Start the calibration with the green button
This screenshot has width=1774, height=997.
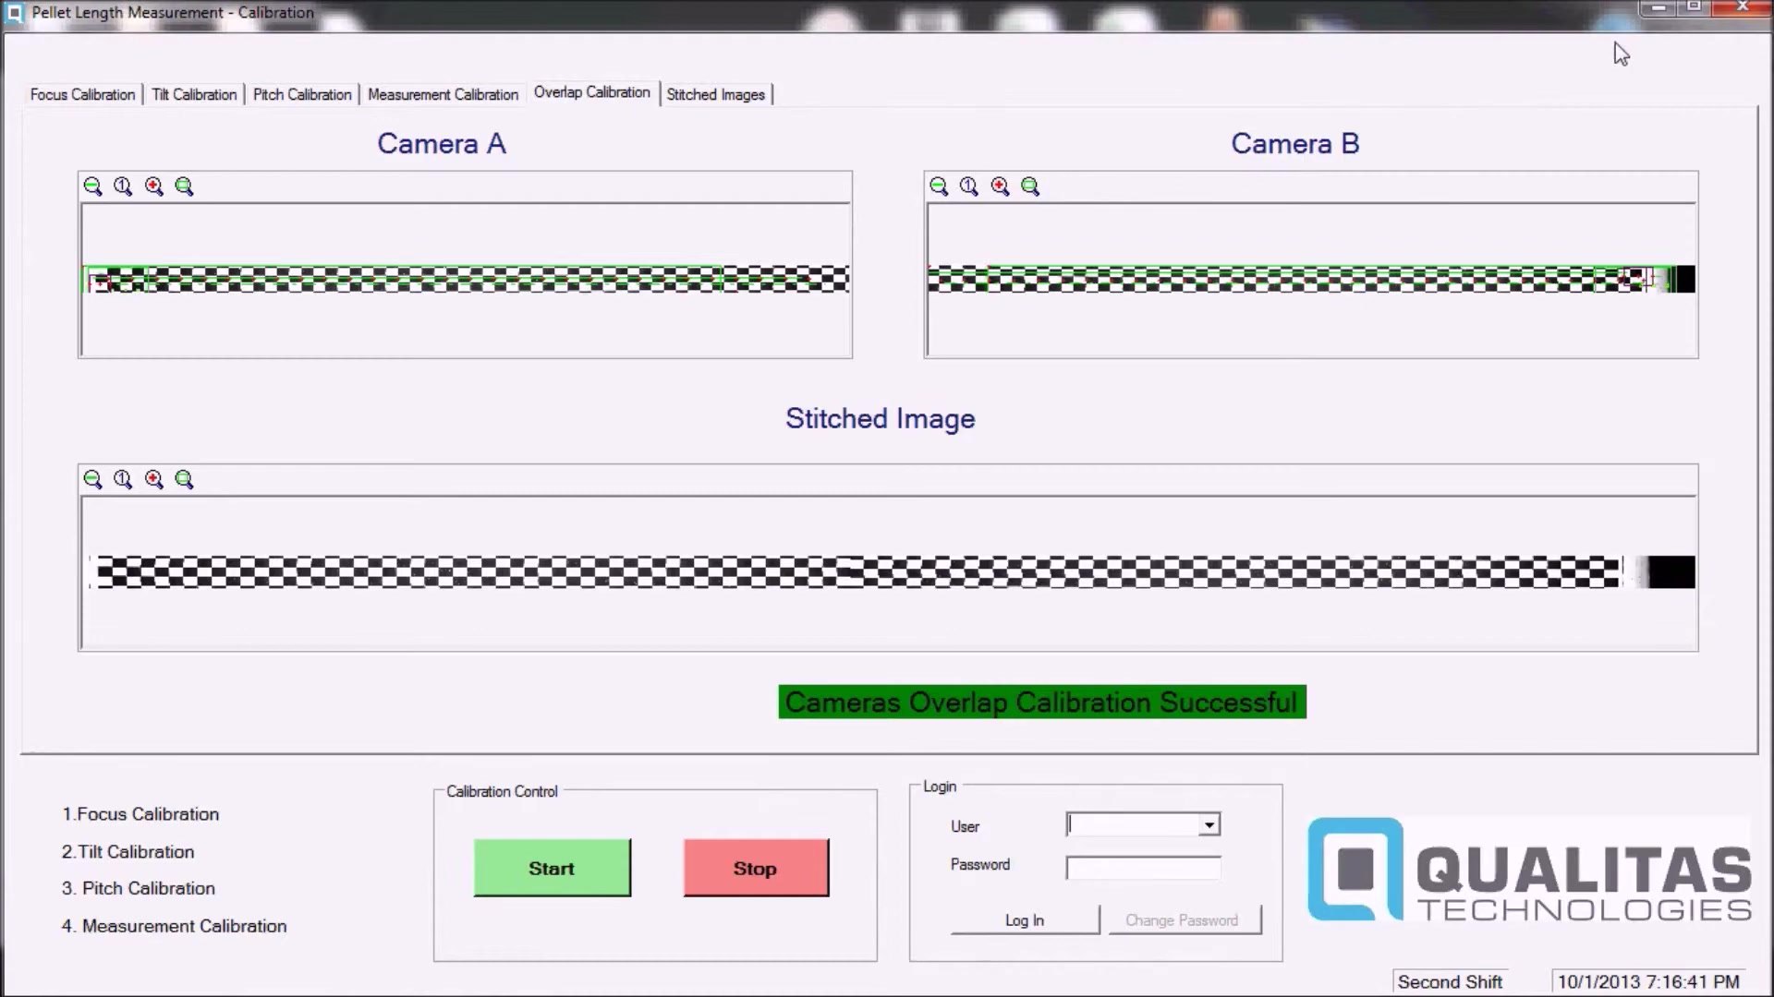pyautogui.click(x=552, y=868)
